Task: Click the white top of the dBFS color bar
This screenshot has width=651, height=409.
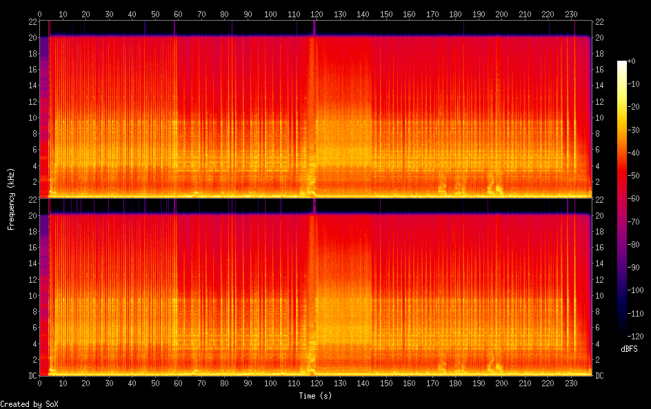Action: click(622, 63)
